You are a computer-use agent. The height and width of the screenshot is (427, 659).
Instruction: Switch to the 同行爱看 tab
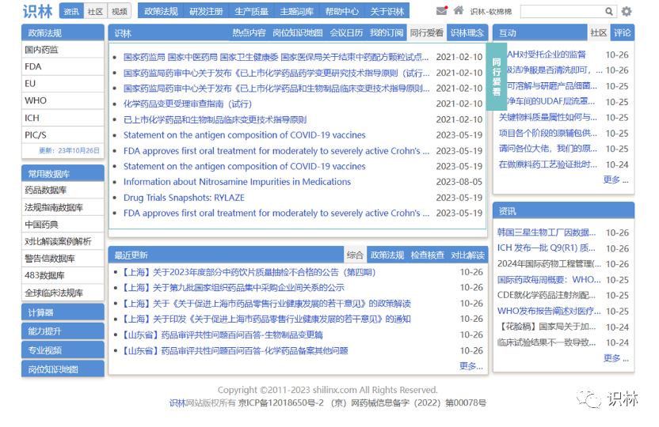coord(427,32)
